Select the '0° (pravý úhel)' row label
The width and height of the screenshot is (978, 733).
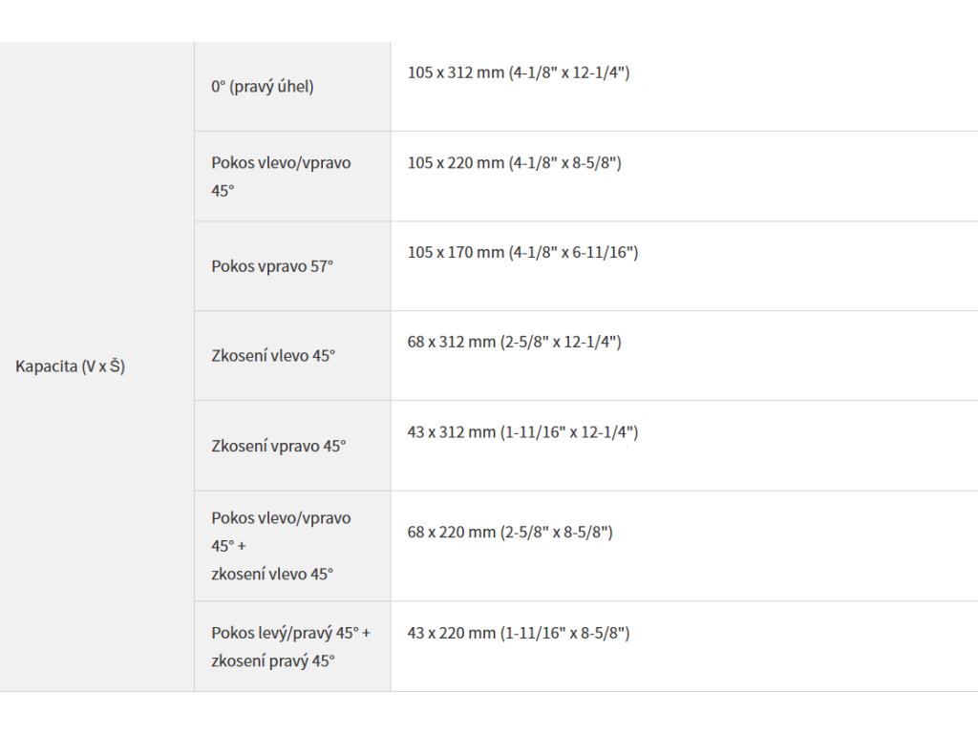coord(263,87)
